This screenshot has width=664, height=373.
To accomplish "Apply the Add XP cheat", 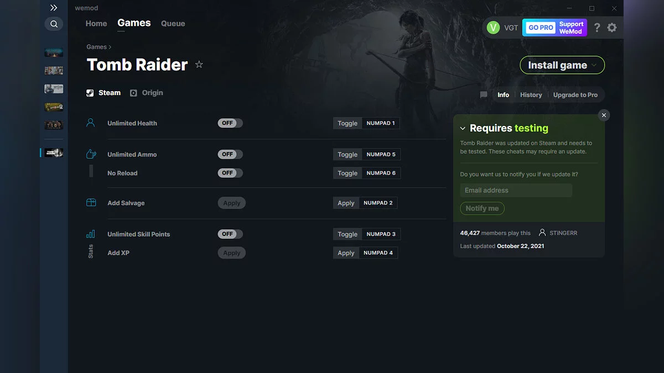I will [x=231, y=253].
